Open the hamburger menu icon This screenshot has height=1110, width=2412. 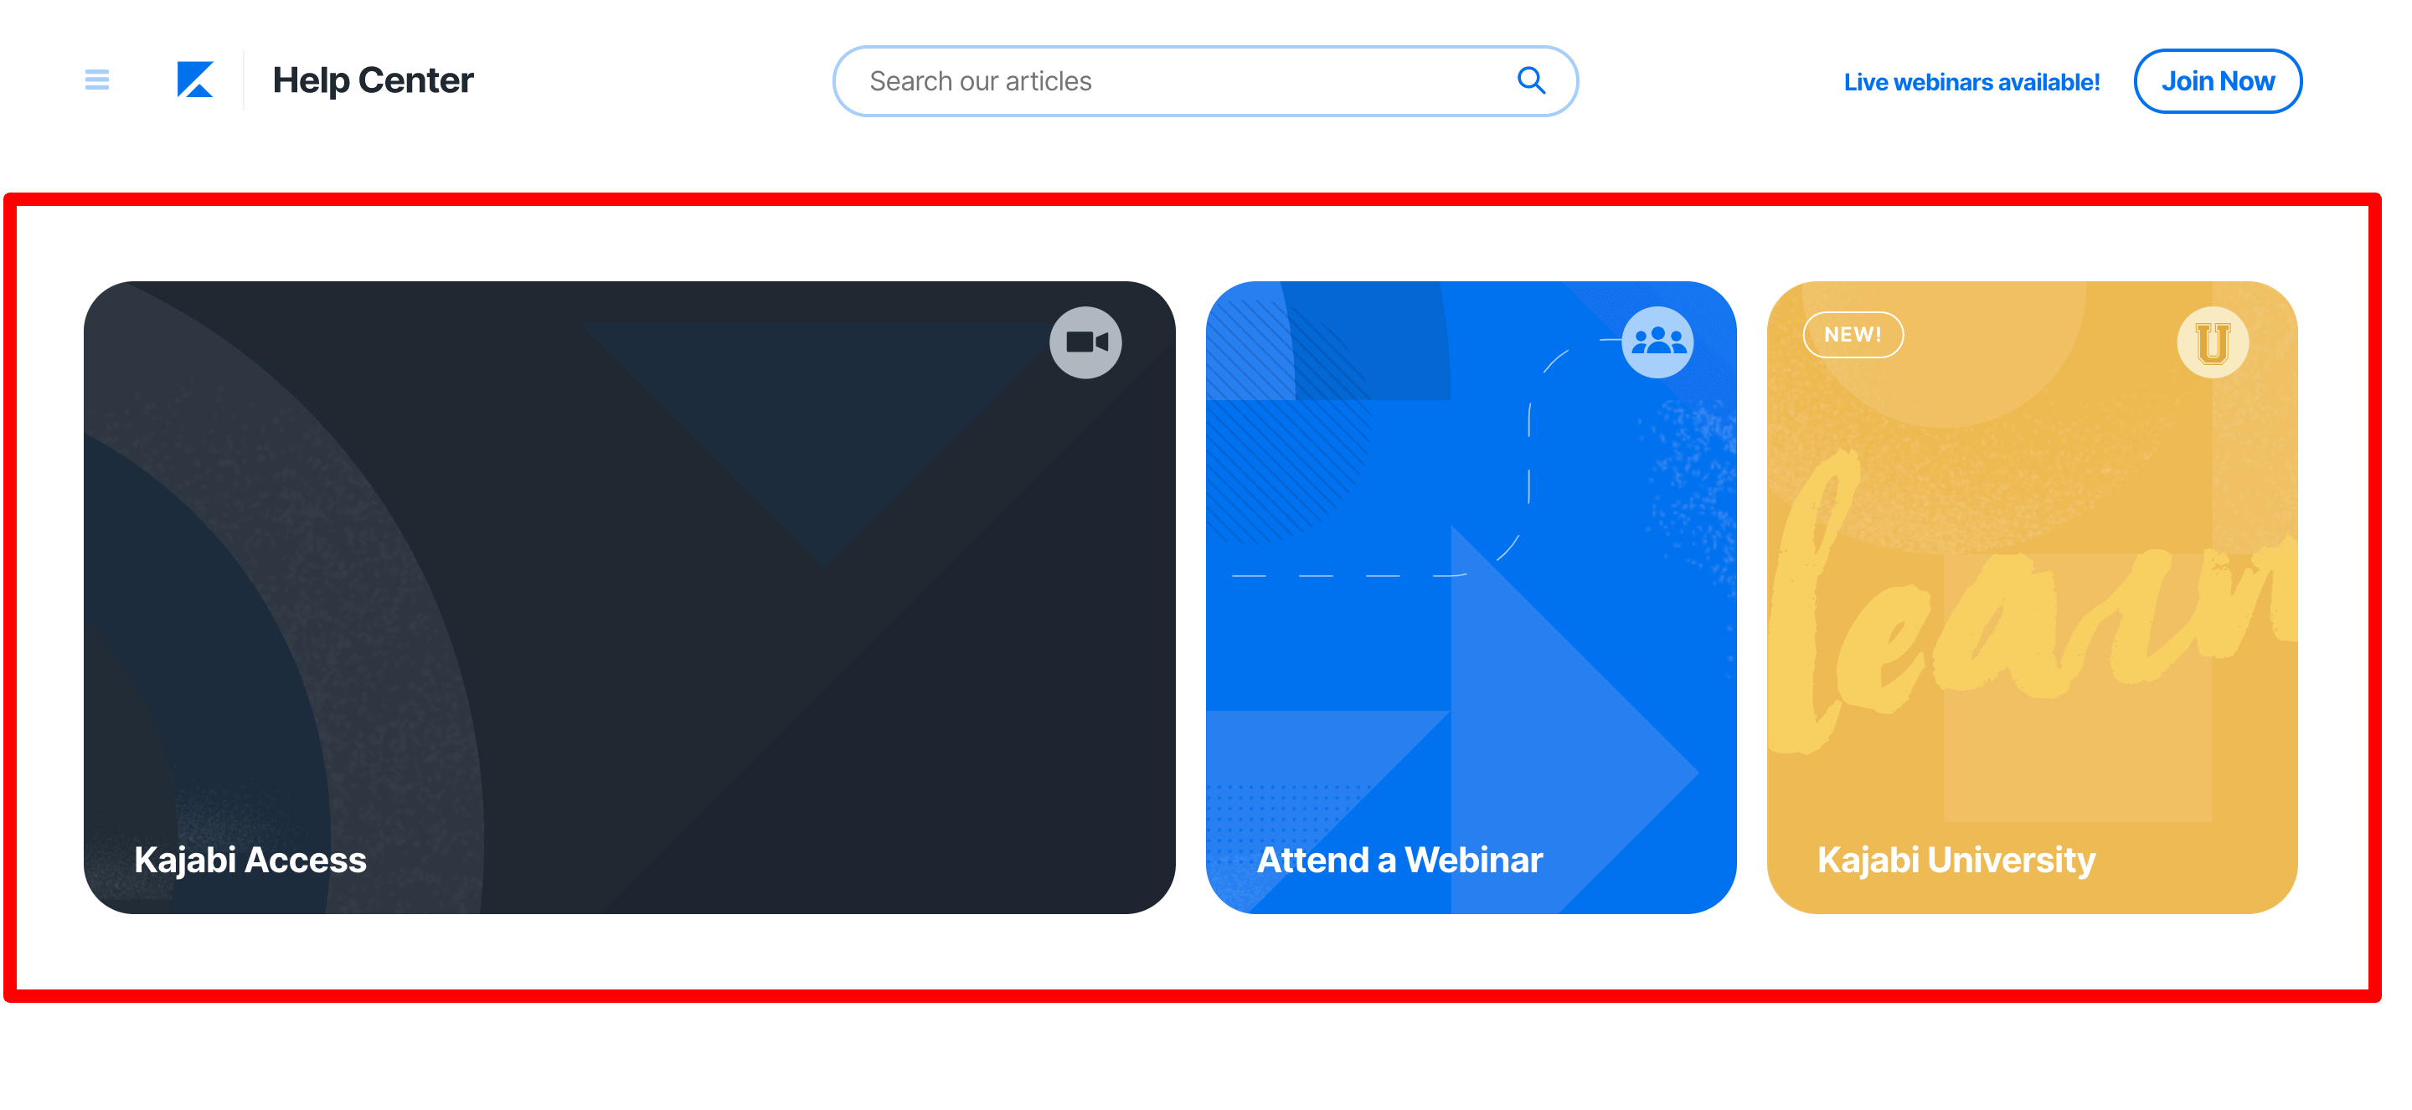pos(96,80)
